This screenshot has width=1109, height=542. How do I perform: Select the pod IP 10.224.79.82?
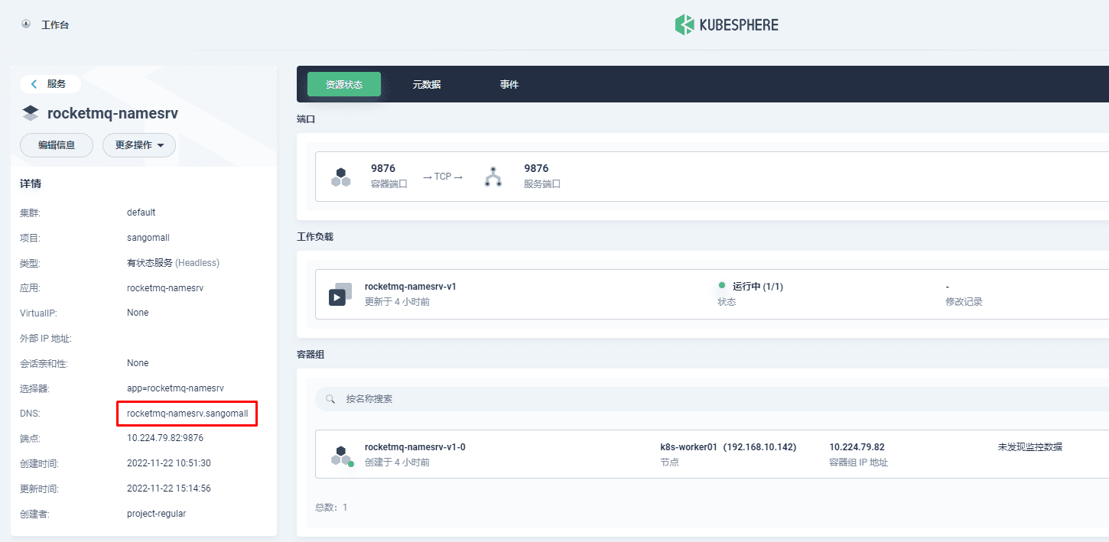[857, 447]
